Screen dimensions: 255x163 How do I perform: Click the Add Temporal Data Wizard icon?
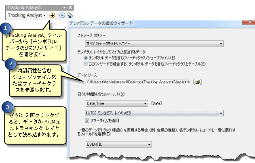click(53, 15)
